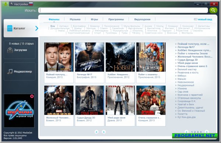
Task: Click Сокровища О.К. in the list
Action: [187, 101]
